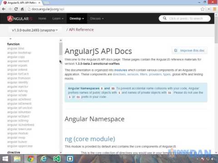Open the Chrome hamburger menu
This screenshot has height=163, width=218.
tap(214, 9)
